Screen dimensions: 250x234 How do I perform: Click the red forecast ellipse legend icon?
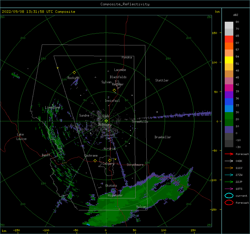[229, 203]
